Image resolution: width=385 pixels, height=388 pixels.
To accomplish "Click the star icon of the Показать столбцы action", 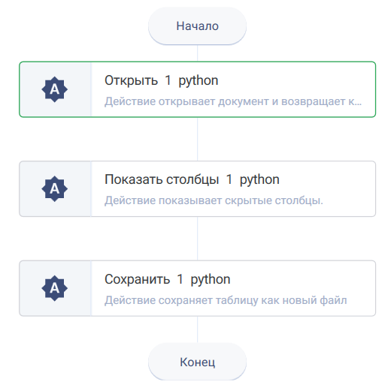I will (x=54, y=188).
